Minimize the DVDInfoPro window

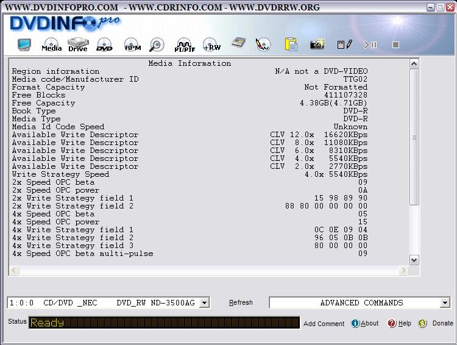(x=431, y=7)
